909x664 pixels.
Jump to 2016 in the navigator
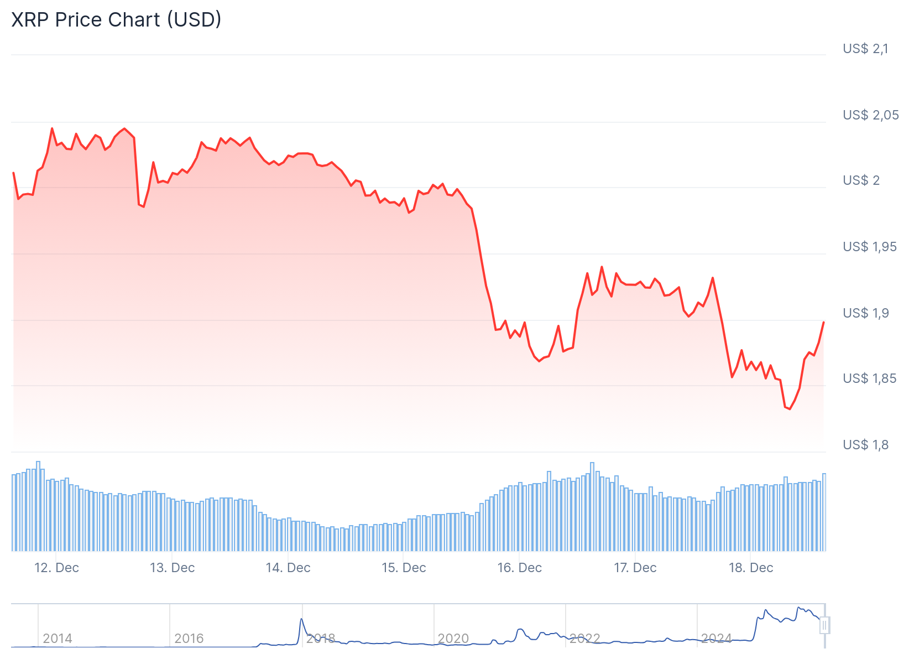coord(189,639)
